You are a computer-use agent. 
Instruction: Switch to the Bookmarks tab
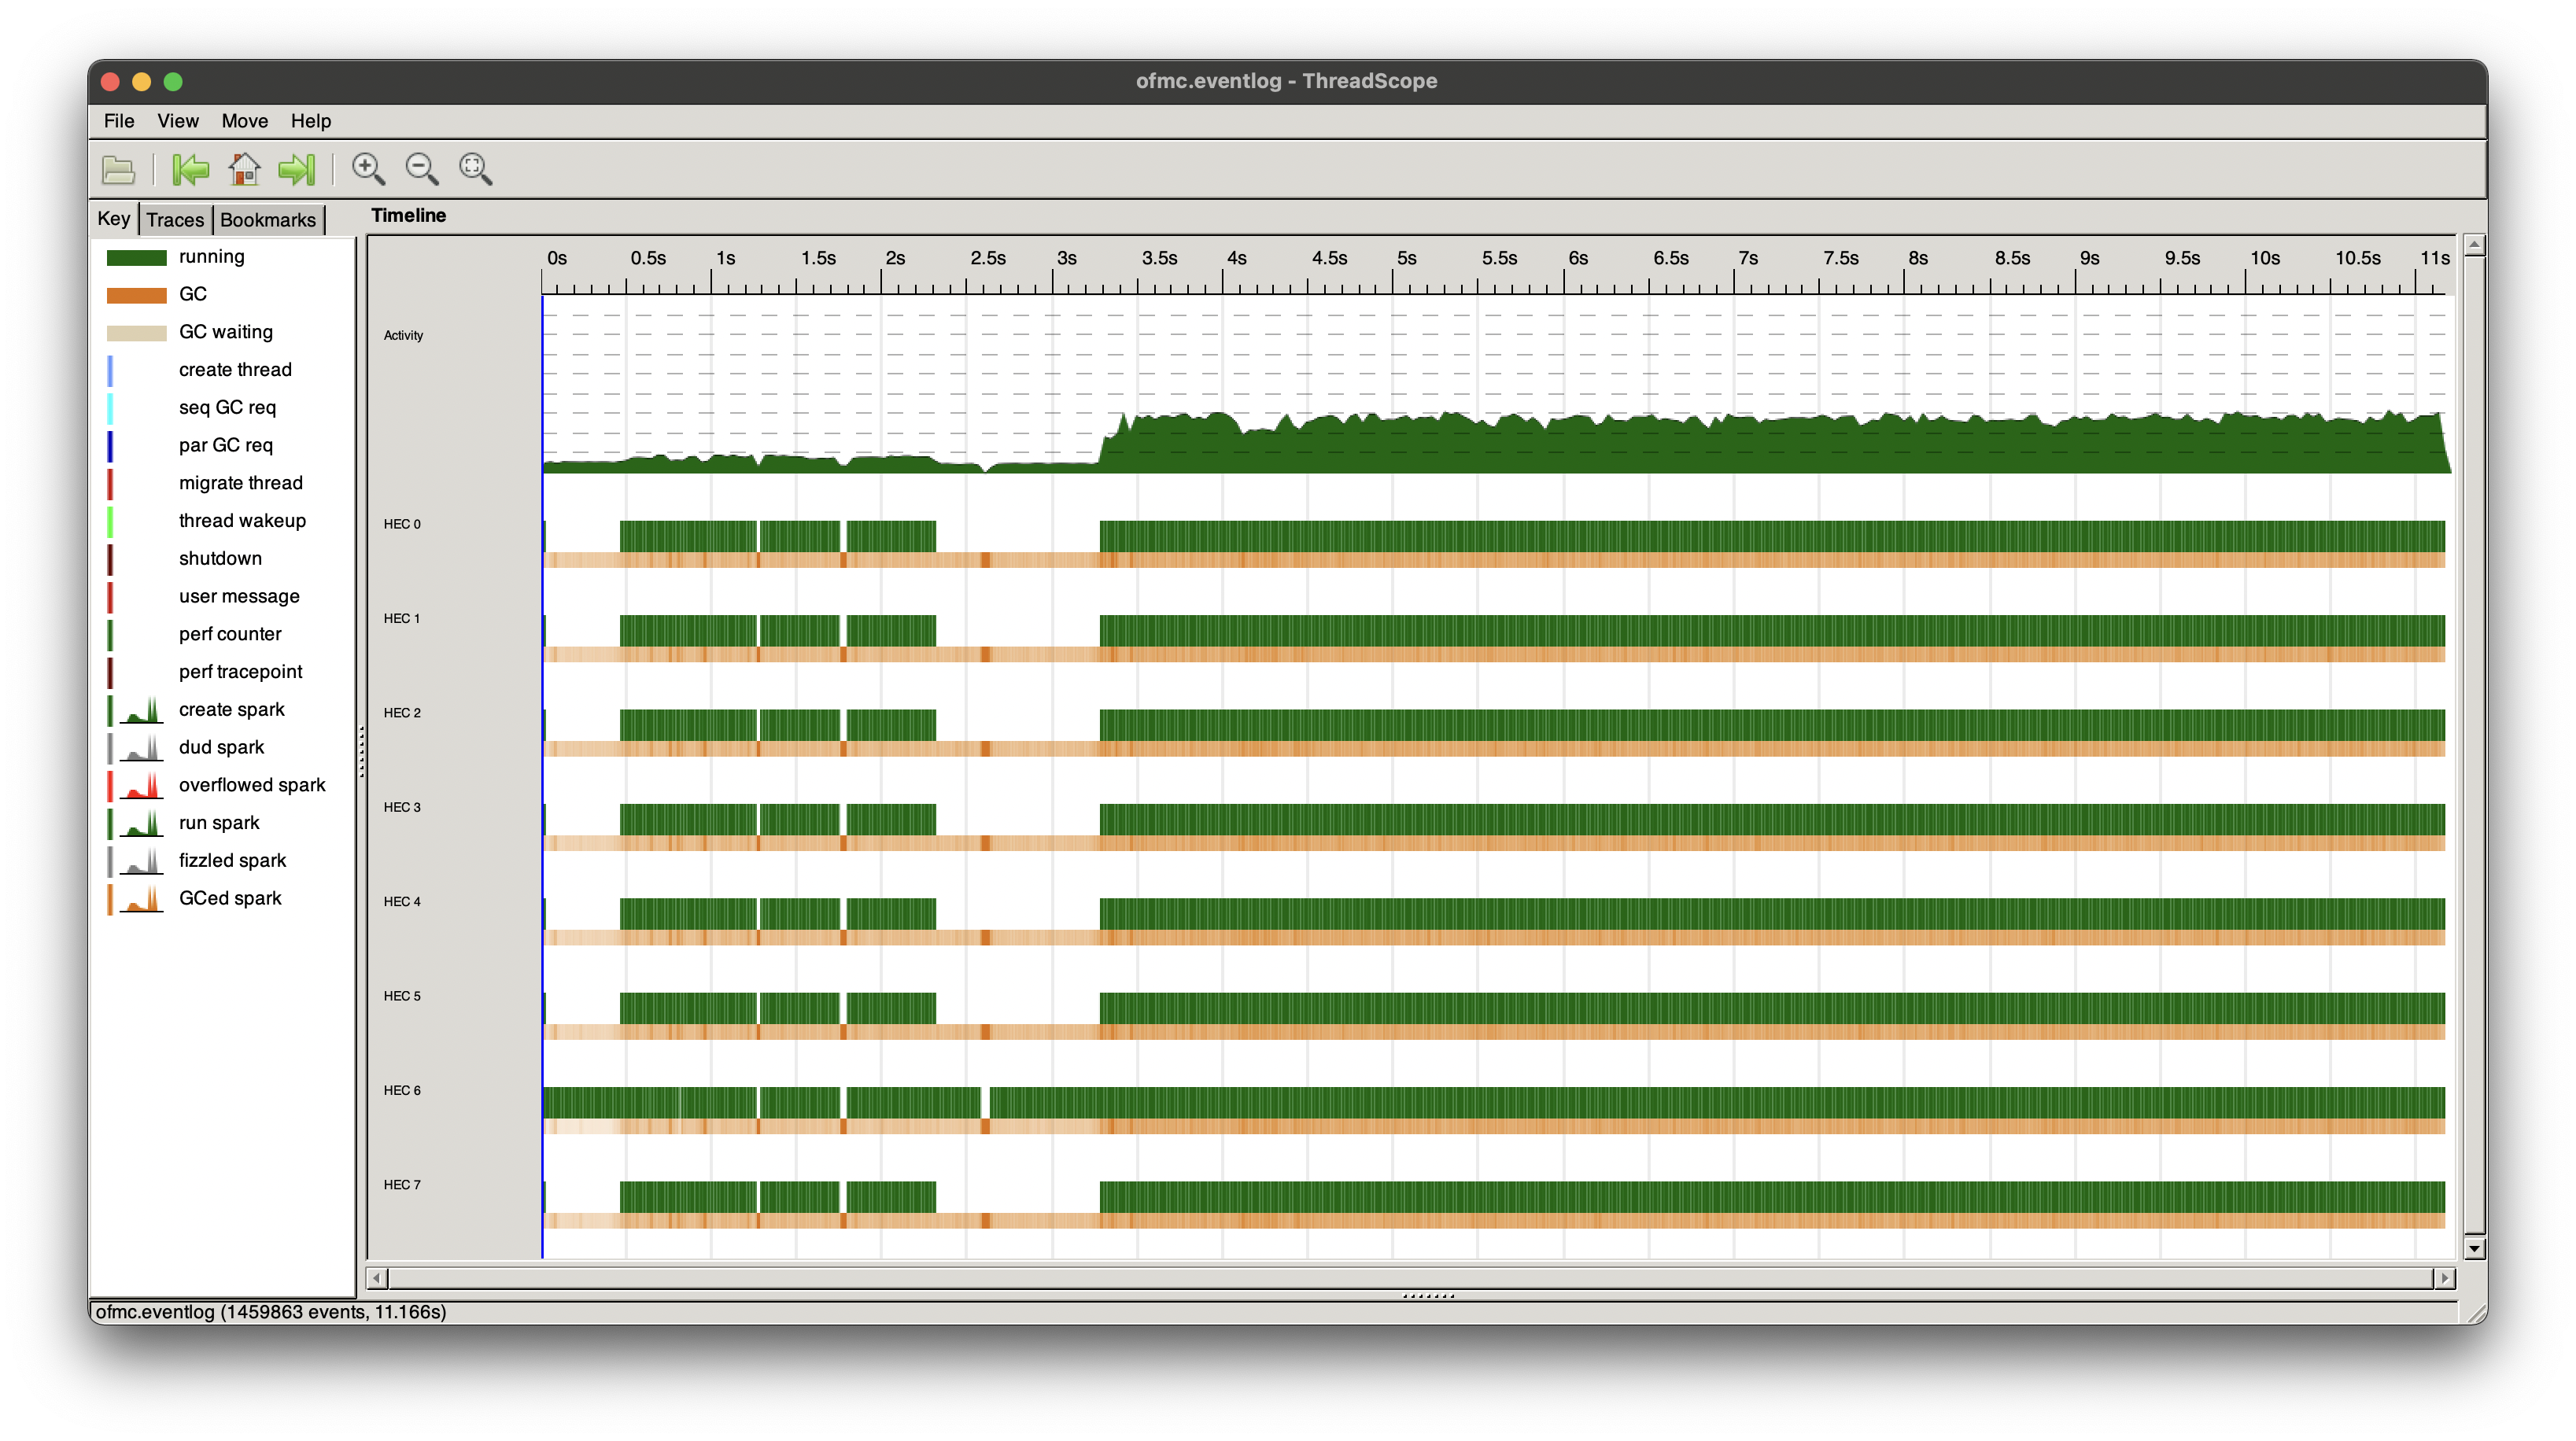[x=268, y=220]
